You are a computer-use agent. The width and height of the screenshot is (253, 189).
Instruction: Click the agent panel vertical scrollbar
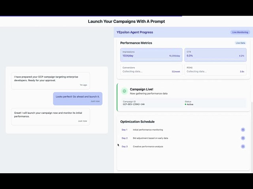tap(252, 137)
